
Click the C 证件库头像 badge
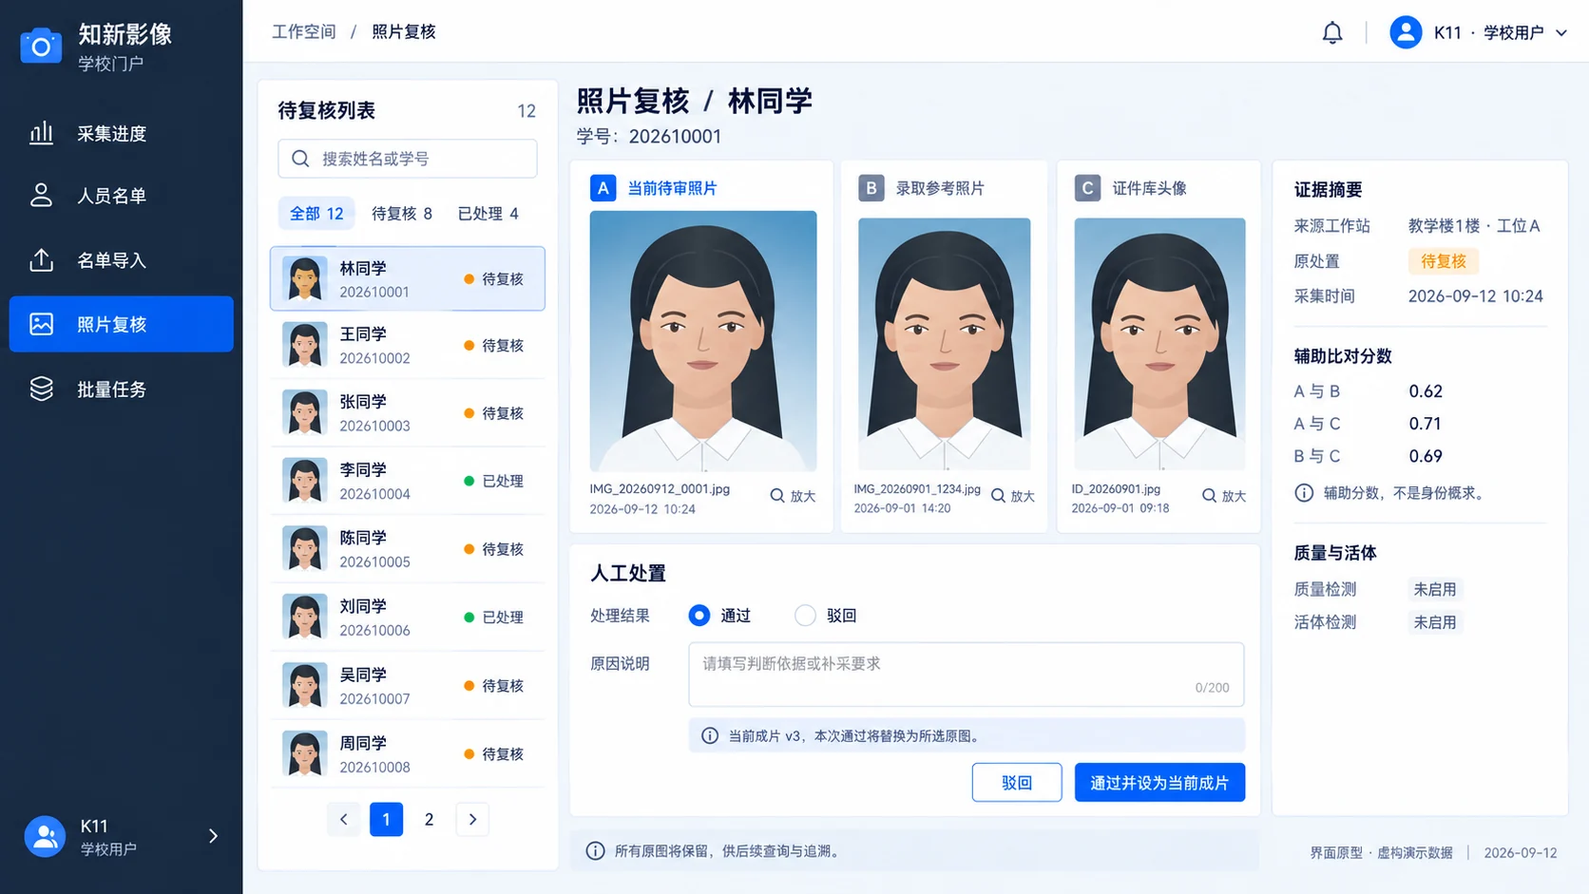click(x=1087, y=188)
